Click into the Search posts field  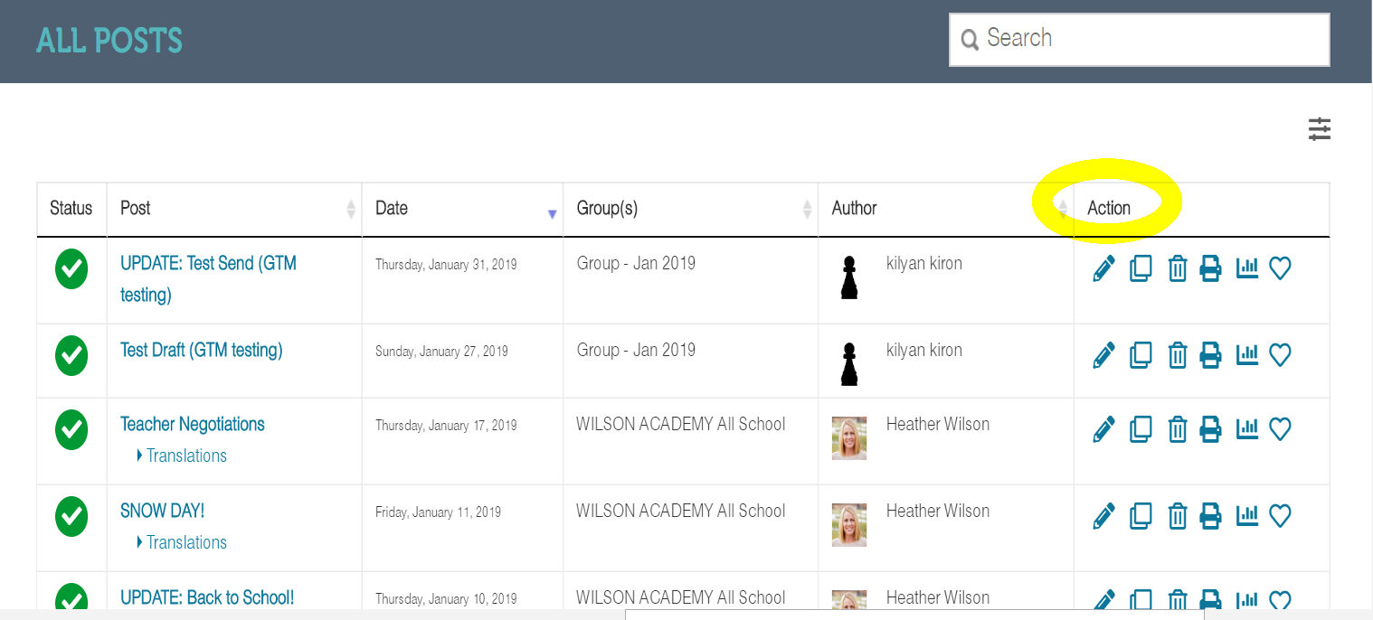1140,39
